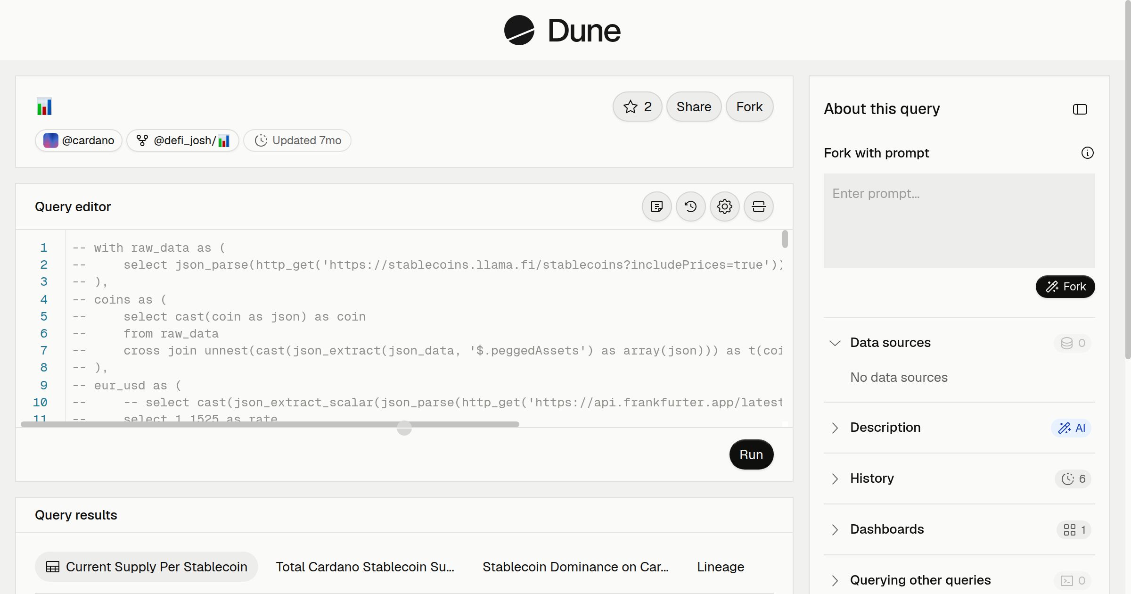The width and height of the screenshot is (1131, 594).
Task: Click the Dune logo icon
Action: coord(519,30)
